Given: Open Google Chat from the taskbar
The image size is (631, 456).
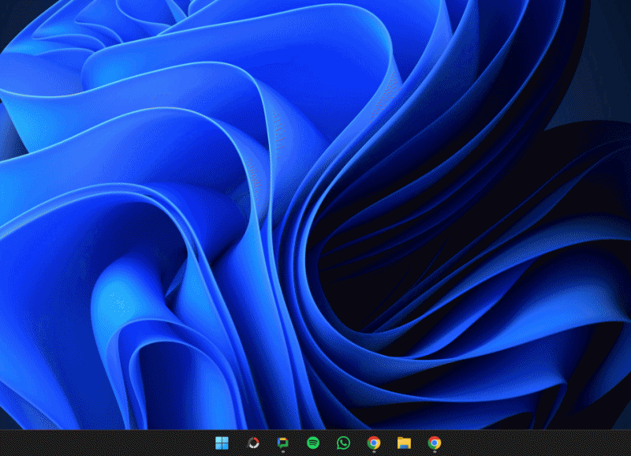Looking at the screenshot, I should 282,443.
